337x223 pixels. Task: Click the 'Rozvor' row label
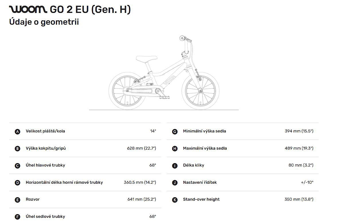point(33,199)
